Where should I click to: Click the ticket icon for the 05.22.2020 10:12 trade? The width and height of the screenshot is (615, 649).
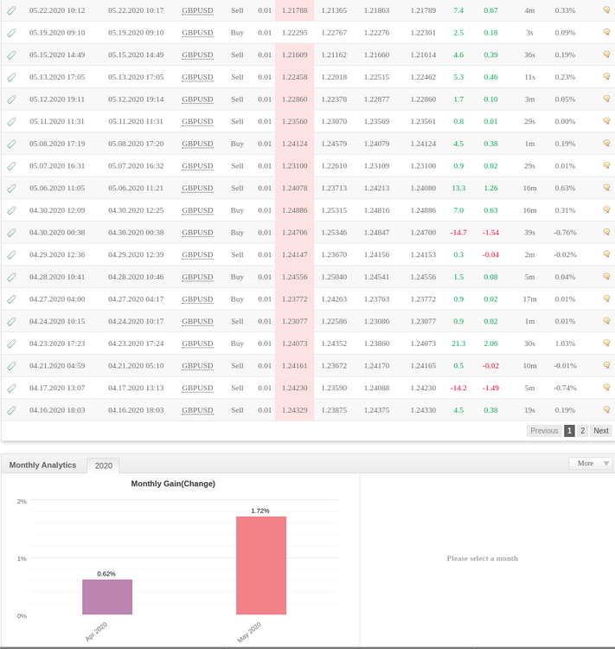(x=11, y=10)
